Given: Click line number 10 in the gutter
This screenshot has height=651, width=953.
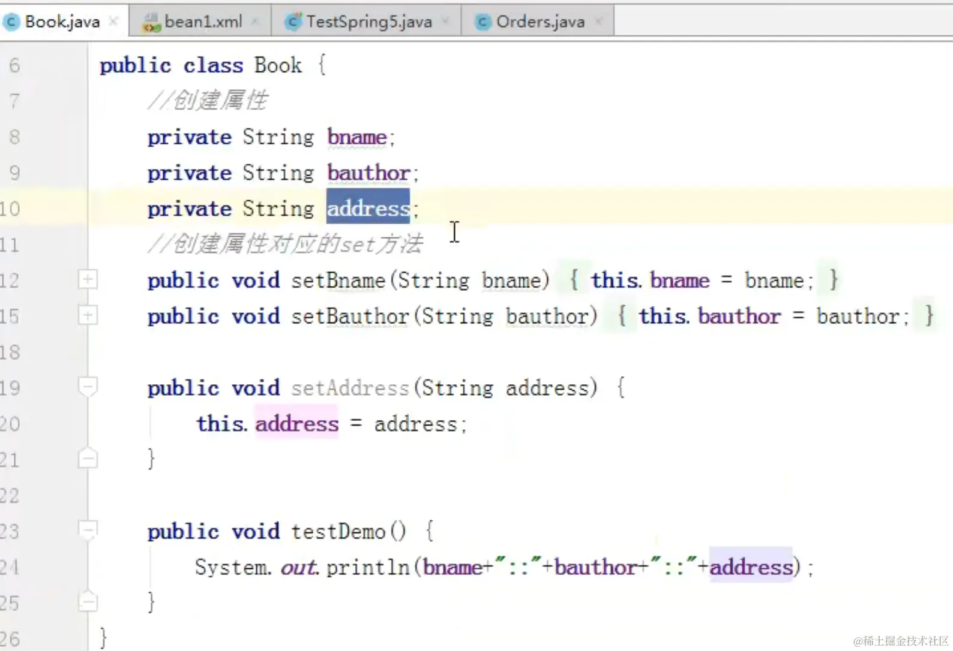Looking at the screenshot, I should pyautogui.click(x=10, y=209).
